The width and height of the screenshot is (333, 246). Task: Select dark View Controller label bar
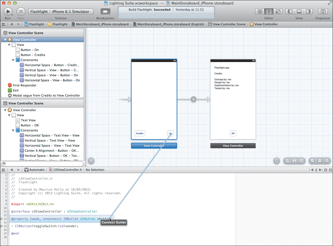(233, 146)
